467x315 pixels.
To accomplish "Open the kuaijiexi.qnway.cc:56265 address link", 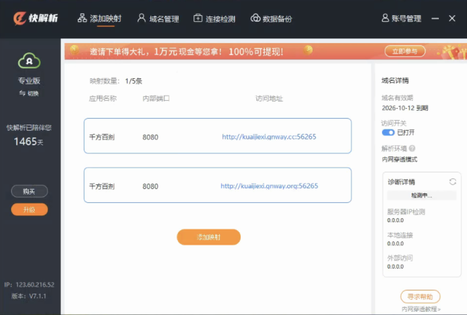I will [269, 137].
